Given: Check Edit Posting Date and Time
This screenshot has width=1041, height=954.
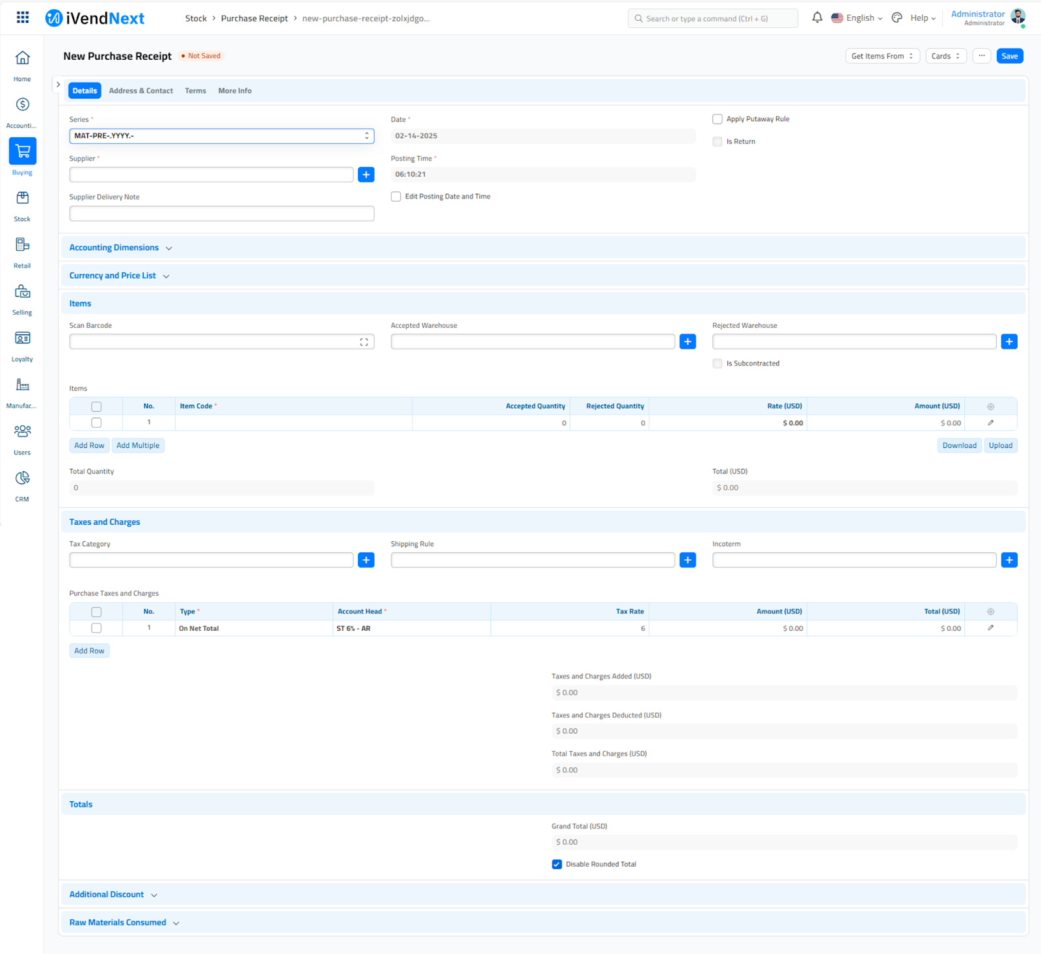Looking at the screenshot, I should (396, 196).
